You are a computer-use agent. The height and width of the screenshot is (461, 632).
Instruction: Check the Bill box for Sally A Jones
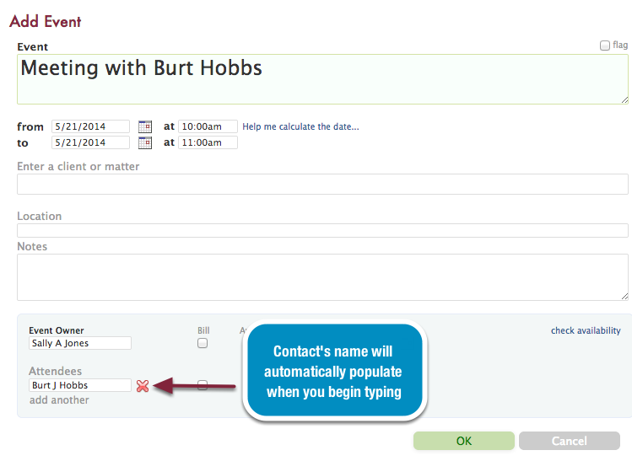point(203,343)
